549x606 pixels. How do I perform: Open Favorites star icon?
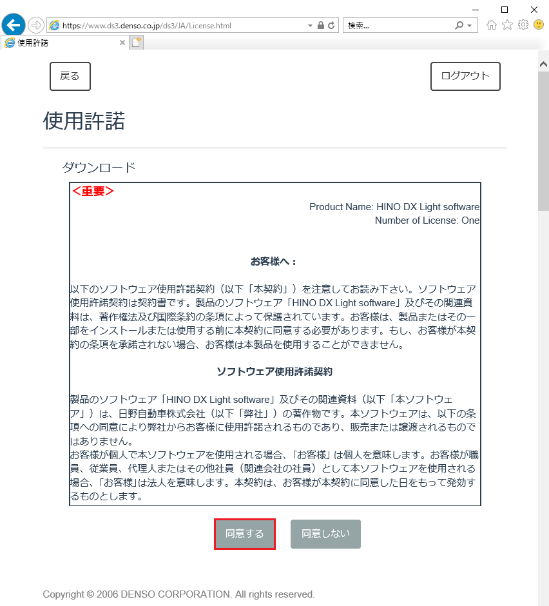point(507,25)
